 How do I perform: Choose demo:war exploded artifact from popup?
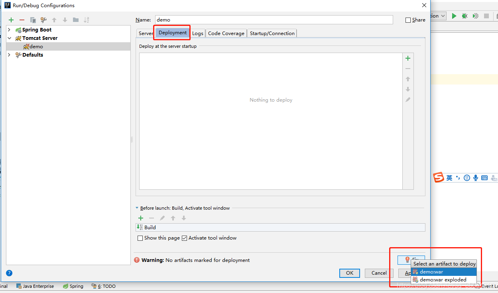[444, 280]
